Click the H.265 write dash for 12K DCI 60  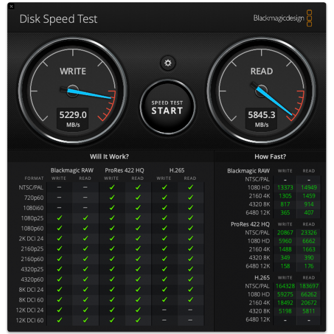click(164, 320)
